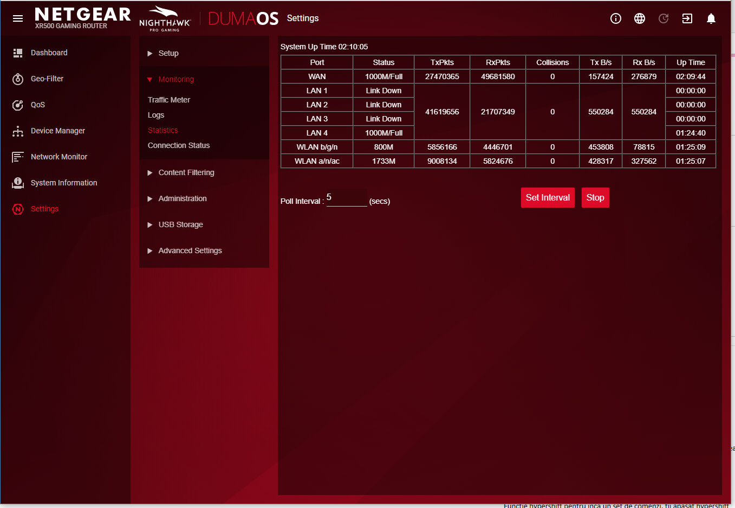The image size is (735, 508).
Task: Open the hamburger menu icon
Action: [x=18, y=18]
